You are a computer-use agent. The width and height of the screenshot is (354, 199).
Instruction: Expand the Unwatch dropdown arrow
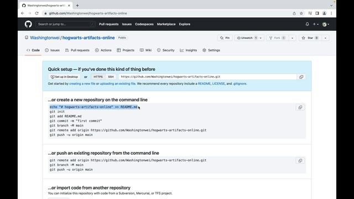pyautogui.click(x=261, y=38)
